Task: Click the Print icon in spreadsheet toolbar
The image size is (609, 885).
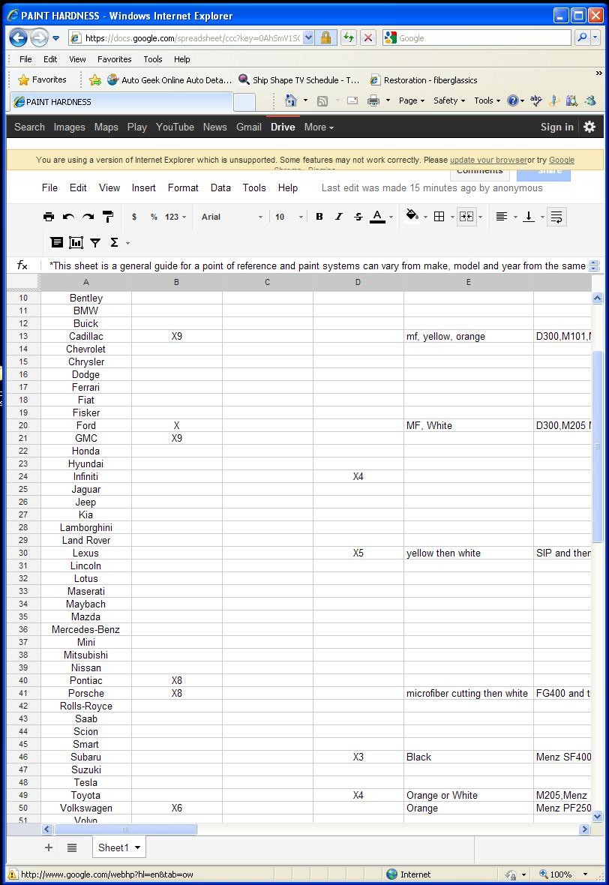Action: (x=49, y=217)
